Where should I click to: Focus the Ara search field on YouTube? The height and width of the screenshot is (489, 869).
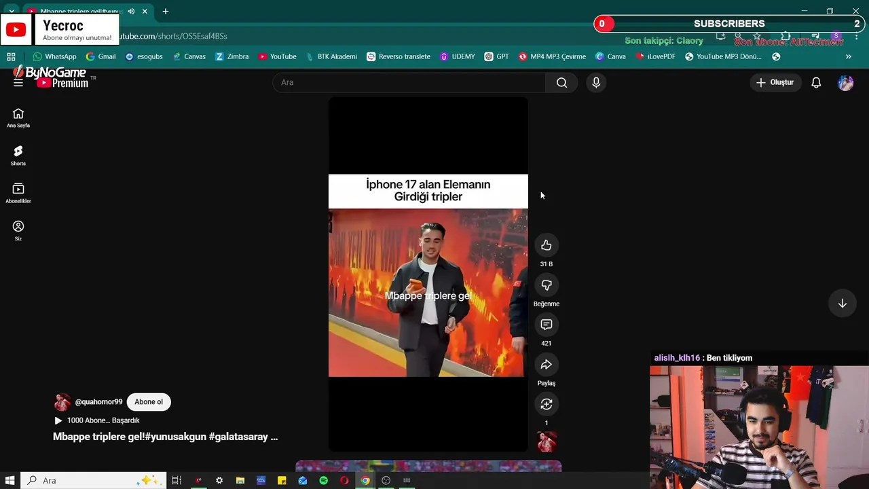(409, 82)
